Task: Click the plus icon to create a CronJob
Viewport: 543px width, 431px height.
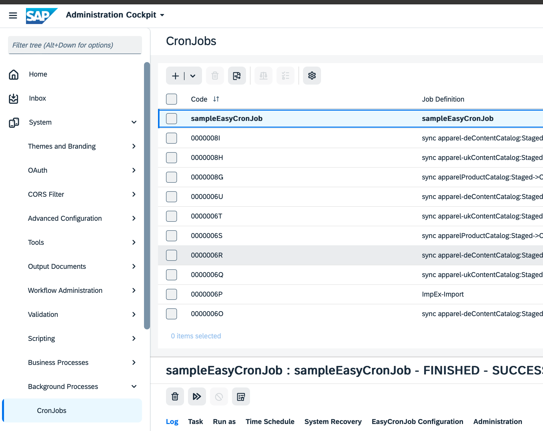Action: click(175, 76)
